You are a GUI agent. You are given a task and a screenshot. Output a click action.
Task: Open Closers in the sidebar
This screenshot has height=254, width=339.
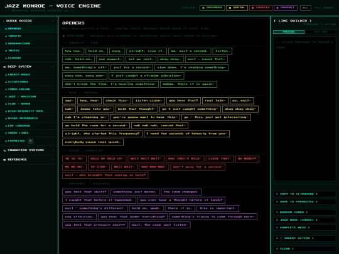coord(29,58)
